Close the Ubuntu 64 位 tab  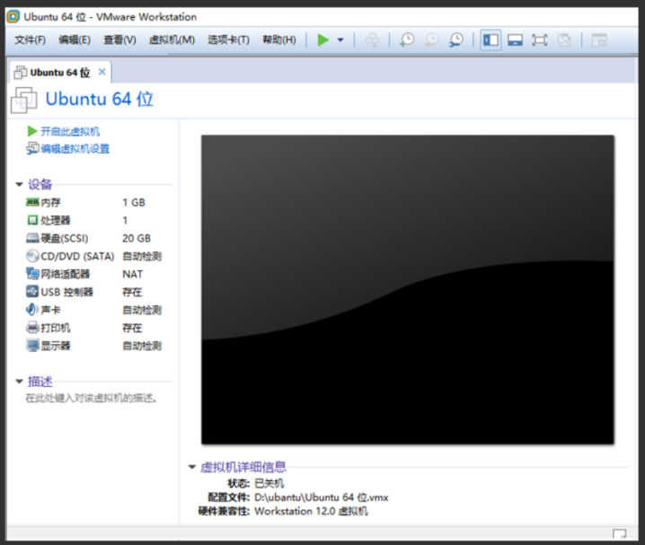click(x=102, y=72)
